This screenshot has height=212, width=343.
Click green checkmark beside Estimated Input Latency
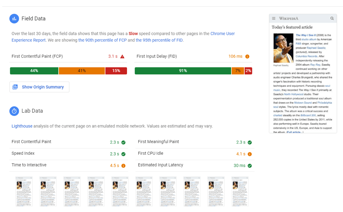(x=250, y=166)
